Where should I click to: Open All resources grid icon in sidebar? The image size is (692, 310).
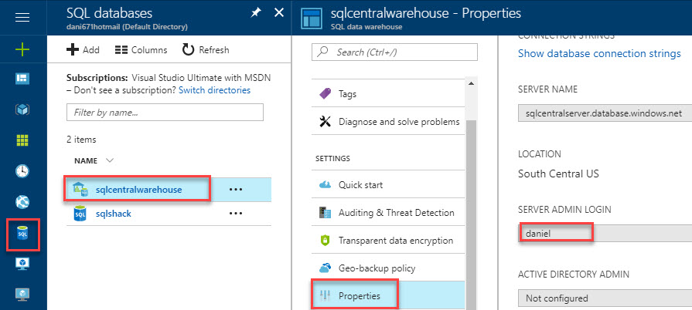pos(22,140)
